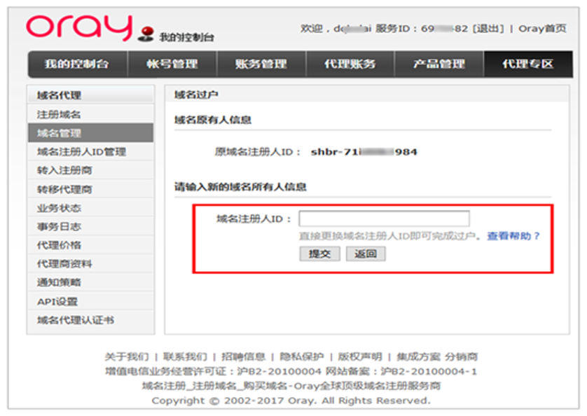
Task: Open the 账务管理 tab
Action: coord(261,64)
